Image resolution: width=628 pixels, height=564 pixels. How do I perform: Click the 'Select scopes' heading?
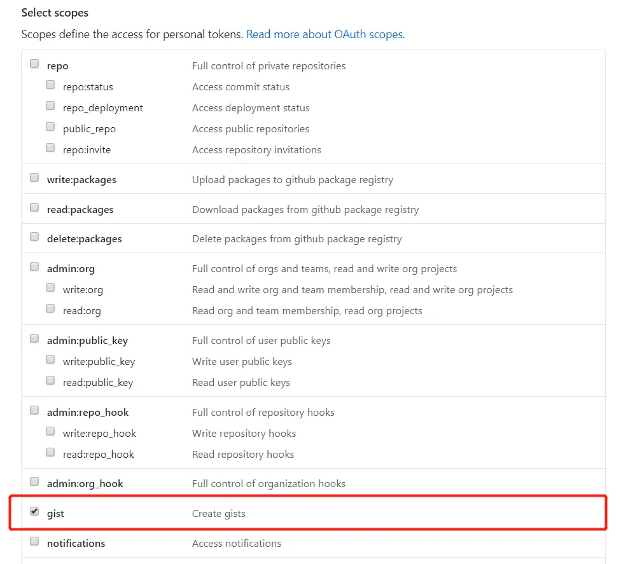pyautogui.click(x=55, y=13)
